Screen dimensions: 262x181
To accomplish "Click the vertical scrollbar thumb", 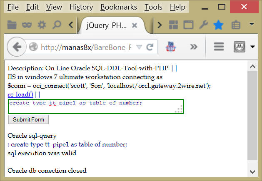I will (252, 116).
